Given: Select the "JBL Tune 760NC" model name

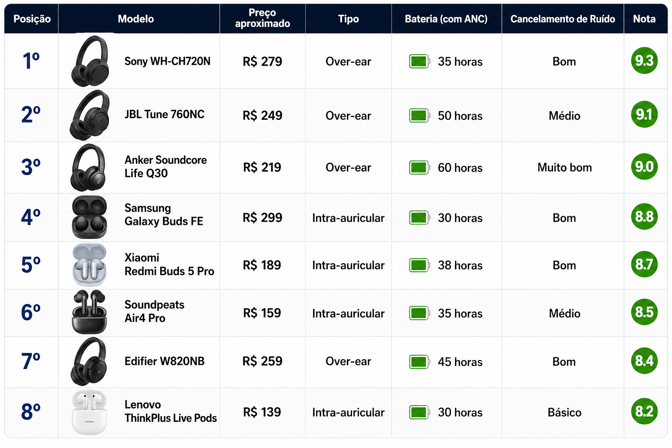Looking at the screenshot, I should pyautogui.click(x=164, y=115).
